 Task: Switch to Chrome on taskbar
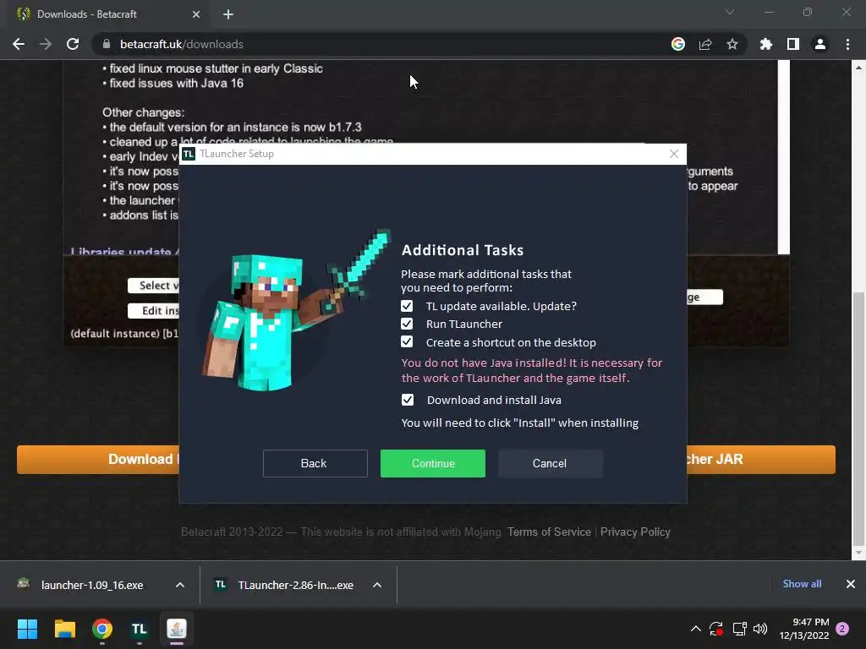coord(102,629)
